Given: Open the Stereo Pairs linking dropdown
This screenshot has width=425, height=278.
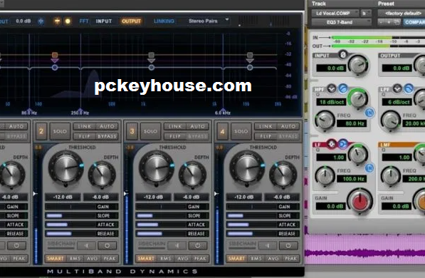Looking at the screenshot, I should coord(208,21).
